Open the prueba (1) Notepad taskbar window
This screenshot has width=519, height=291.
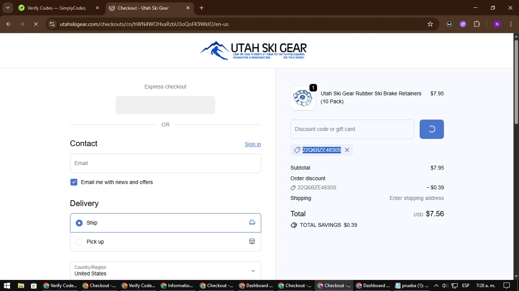point(412,285)
